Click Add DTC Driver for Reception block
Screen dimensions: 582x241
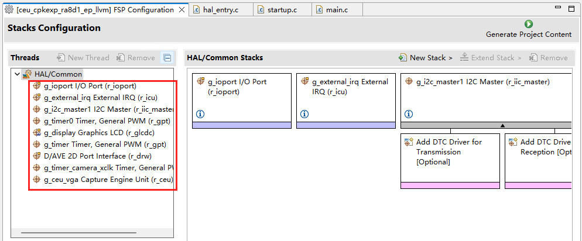[x=538, y=161]
